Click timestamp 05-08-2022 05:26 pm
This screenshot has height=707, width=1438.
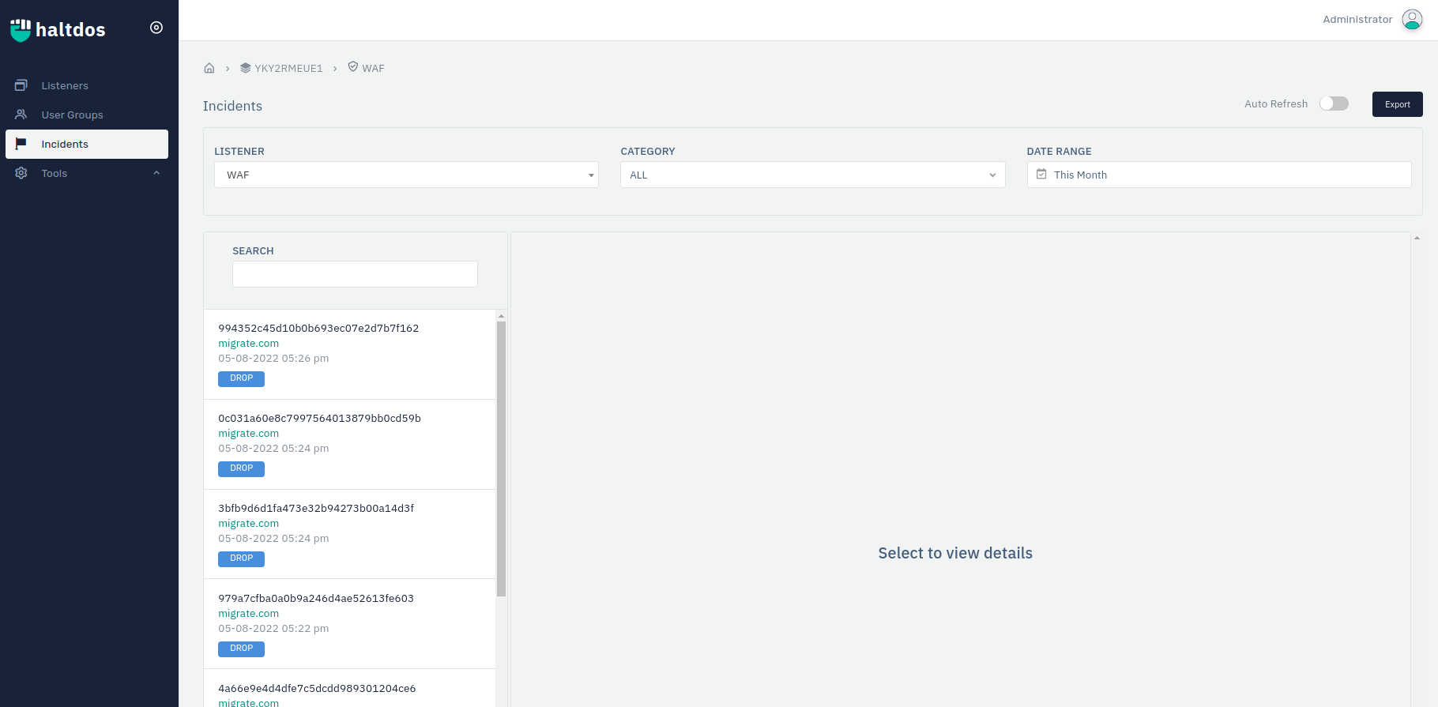273,359
